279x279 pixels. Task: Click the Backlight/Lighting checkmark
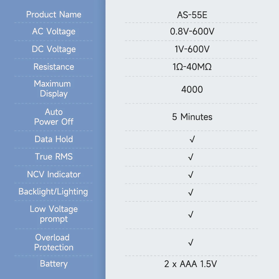(x=191, y=192)
